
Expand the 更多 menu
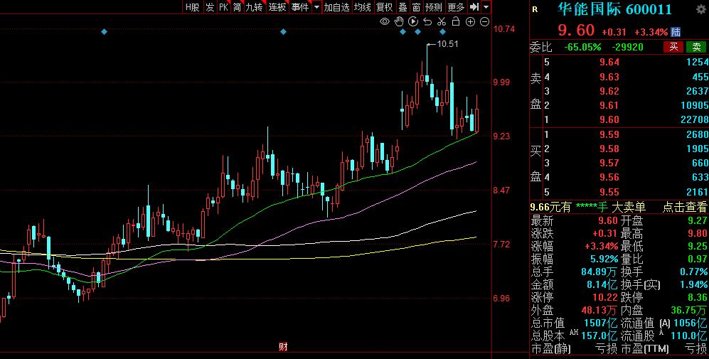pyautogui.click(x=456, y=7)
